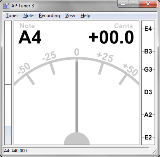This screenshot has width=160, height=157.
Task: Select the B3 note marker
Action: [x=148, y=52]
